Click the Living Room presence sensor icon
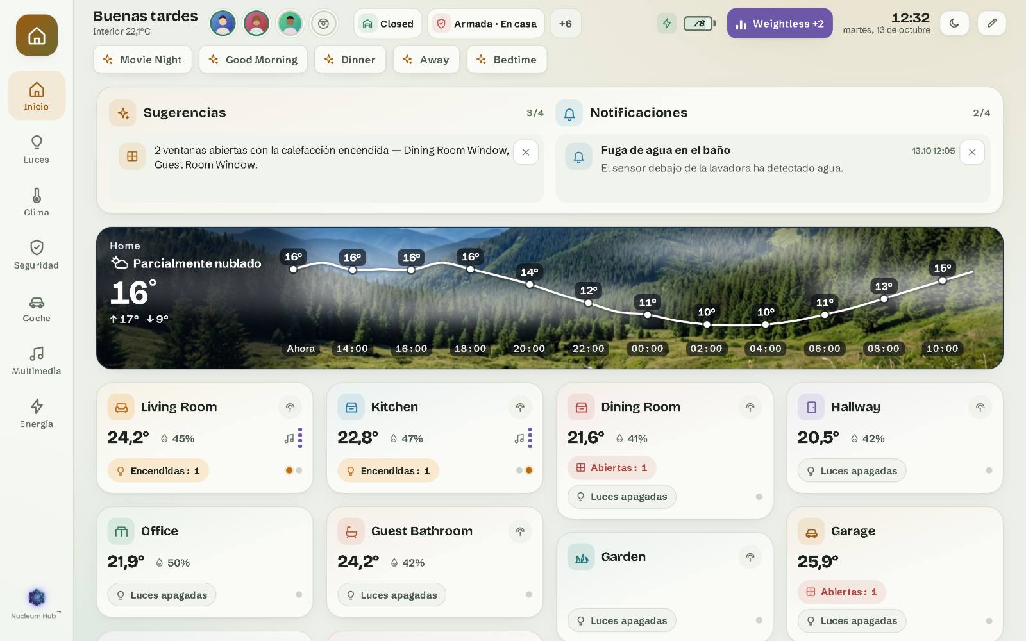 [290, 407]
